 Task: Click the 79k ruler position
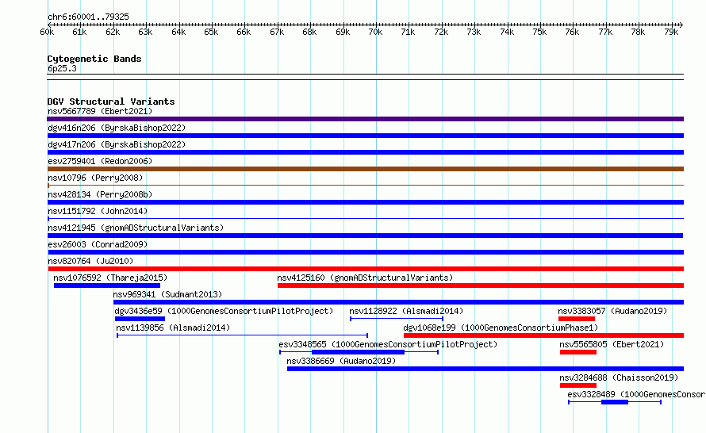pyautogui.click(x=671, y=32)
